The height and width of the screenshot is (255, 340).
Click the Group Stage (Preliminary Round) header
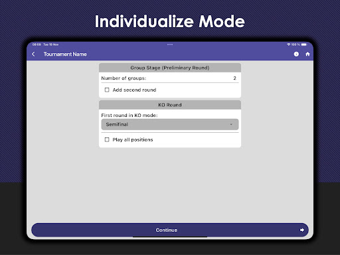(170, 68)
